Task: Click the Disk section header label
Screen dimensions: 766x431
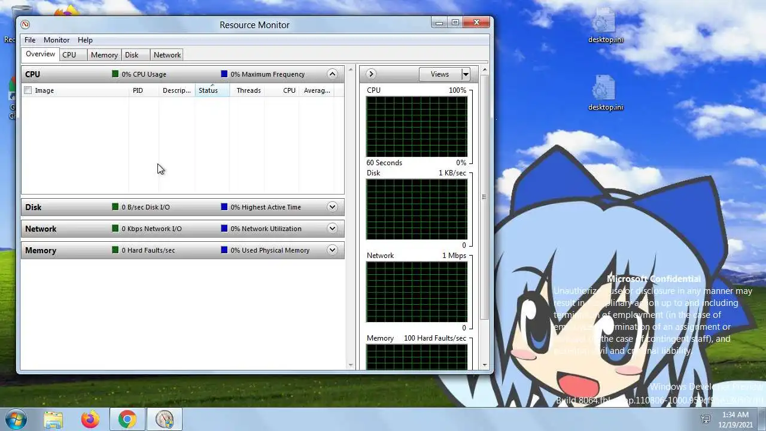Action: pyautogui.click(x=33, y=207)
